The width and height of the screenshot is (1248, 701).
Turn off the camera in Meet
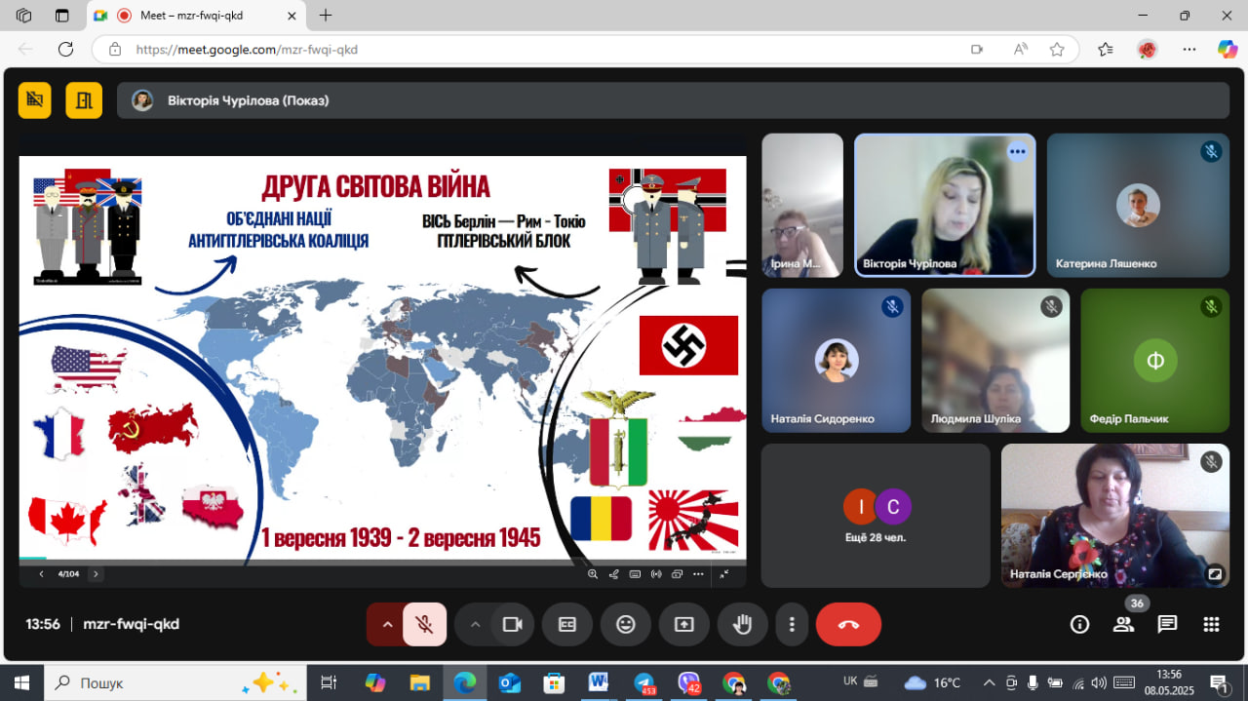point(513,624)
